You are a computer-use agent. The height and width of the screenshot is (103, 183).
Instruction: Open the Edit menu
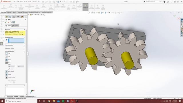tap(18, 2)
